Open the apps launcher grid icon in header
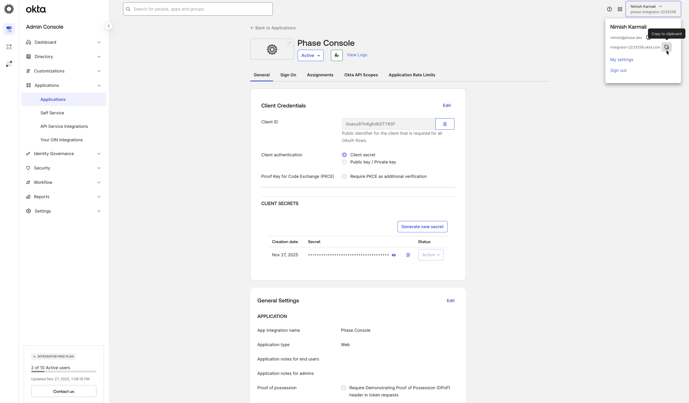The height and width of the screenshot is (403, 689). click(620, 9)
